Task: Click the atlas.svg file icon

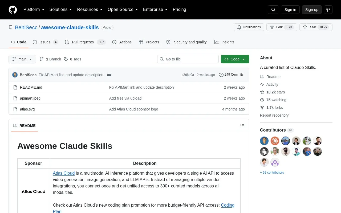Action: [x=15, y=109]
